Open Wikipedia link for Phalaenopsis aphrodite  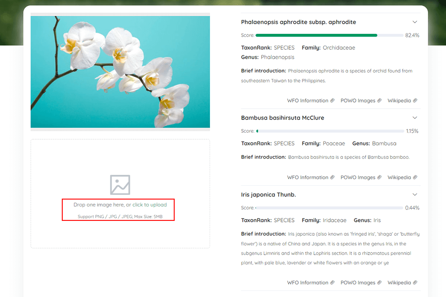coord(402,101)
